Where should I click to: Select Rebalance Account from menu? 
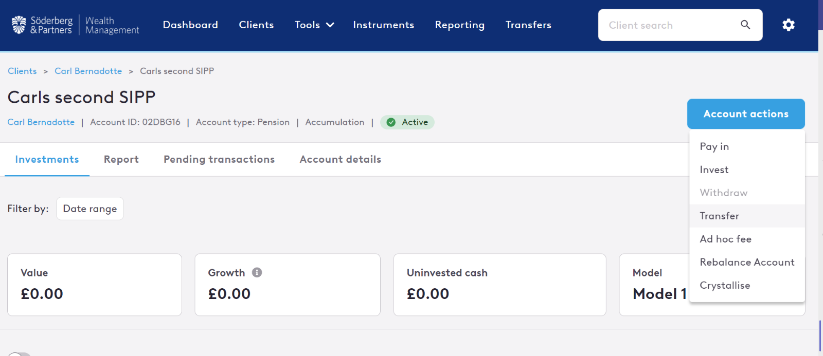coord(747,262)
